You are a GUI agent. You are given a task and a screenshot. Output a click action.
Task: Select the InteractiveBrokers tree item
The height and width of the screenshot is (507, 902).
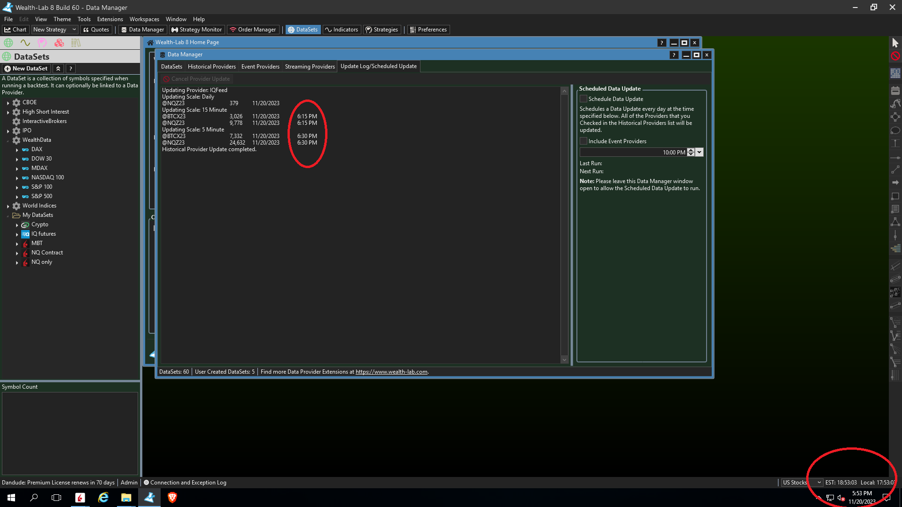point(45,121)
